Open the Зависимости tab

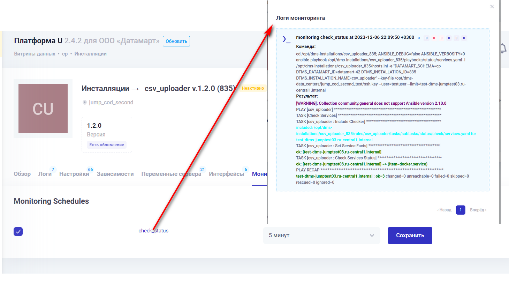115,174
